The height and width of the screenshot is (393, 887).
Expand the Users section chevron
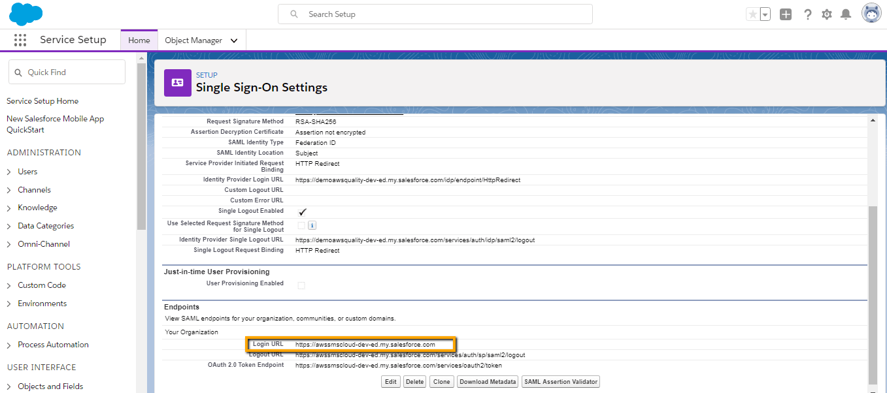click(9, 172)
